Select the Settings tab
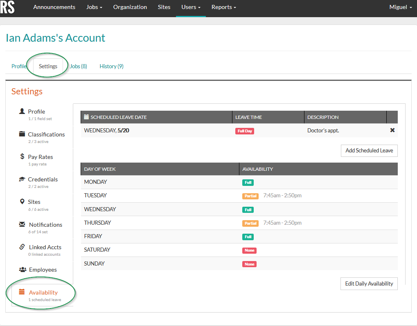This screenshot has width=417, height=326. tap(48, 66)
